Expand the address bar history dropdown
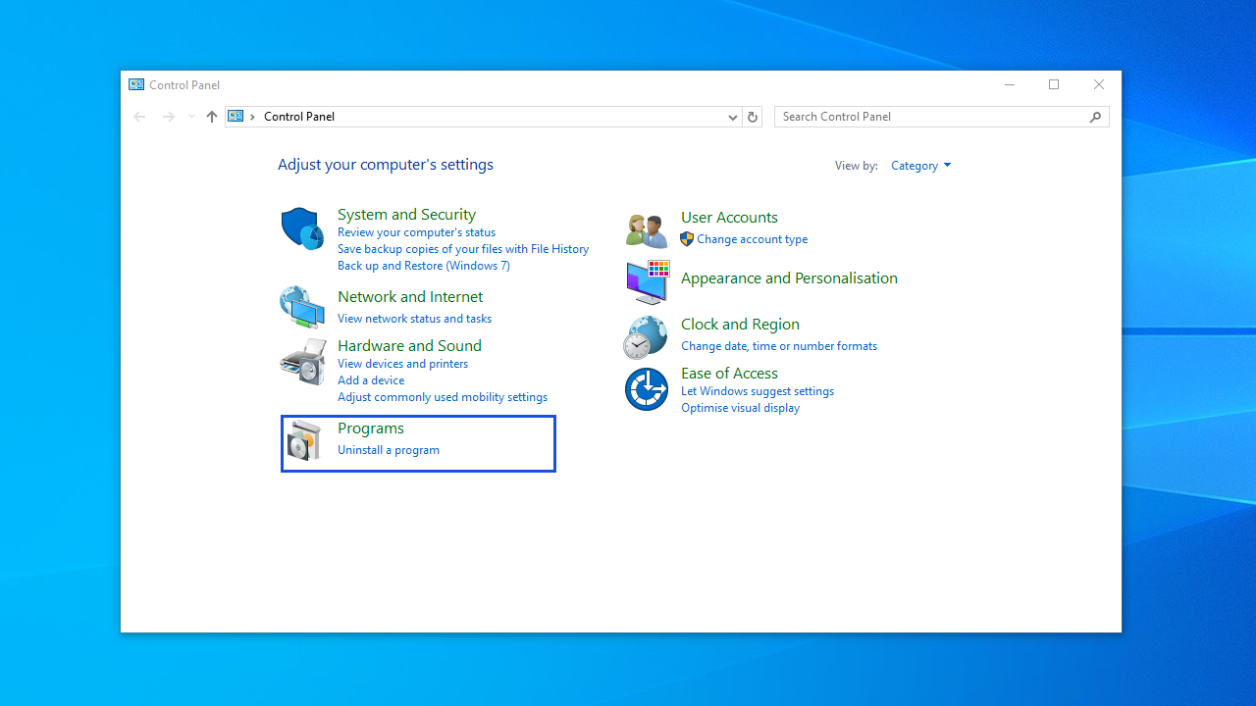The width and height of the screenshot is (1256, 706). tap(732, 117)
